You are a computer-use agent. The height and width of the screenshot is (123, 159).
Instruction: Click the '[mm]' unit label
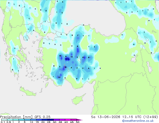tap(28, 117)
